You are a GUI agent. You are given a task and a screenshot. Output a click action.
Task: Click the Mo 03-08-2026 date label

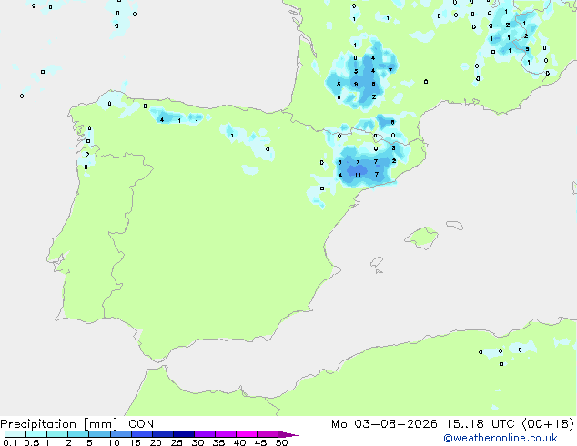coord(384,424)
